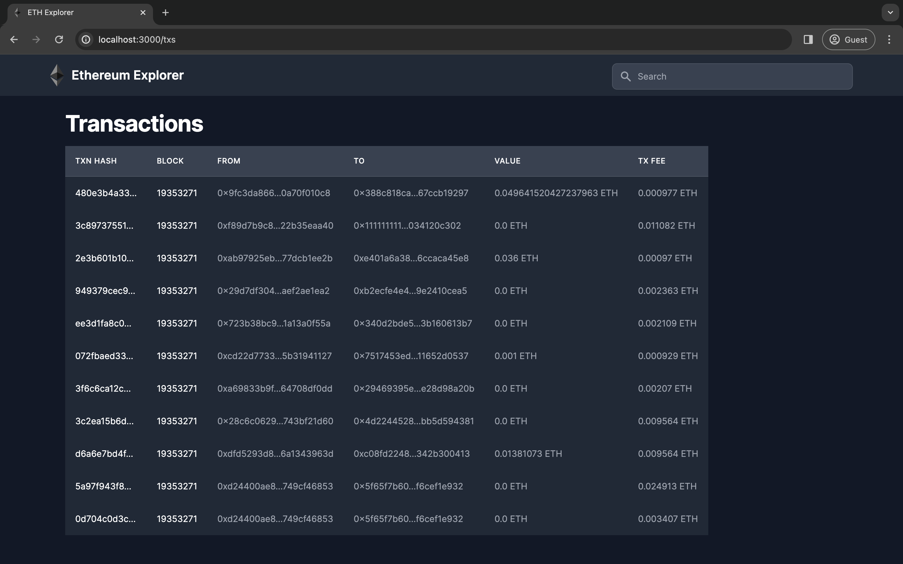
Task: Click tx fee 0.011082 ETH
Action: click(x=666, y=226)
